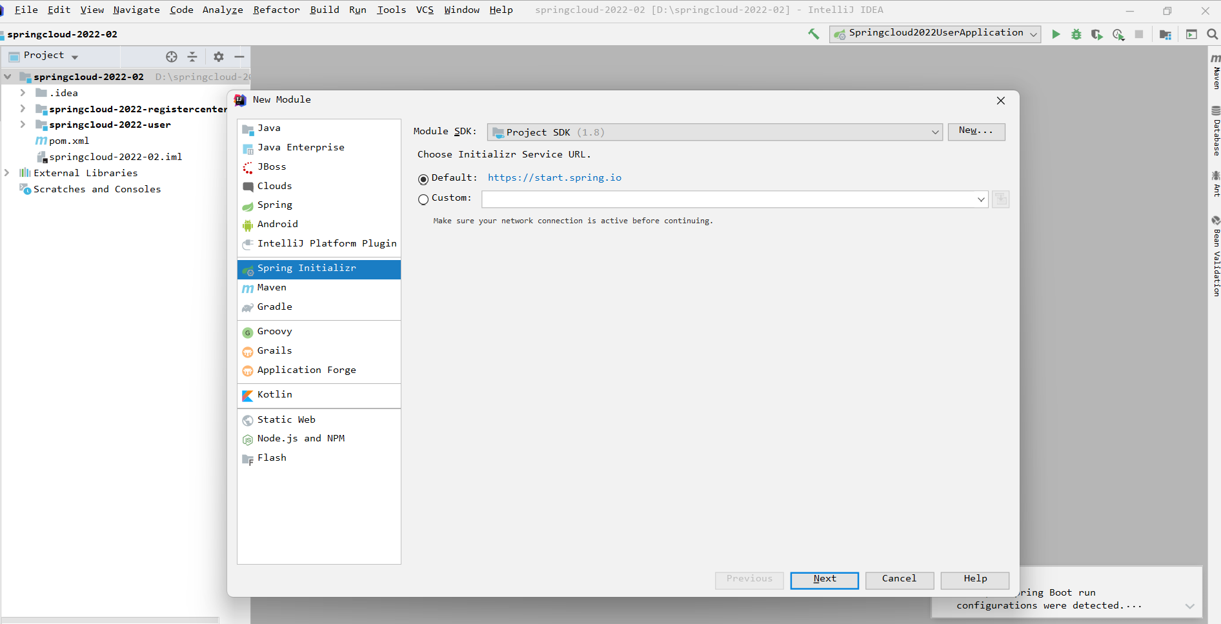Start debugging with the bug icon
The width and height of the screenshot is (1221, 624).
coord(1076,34)
